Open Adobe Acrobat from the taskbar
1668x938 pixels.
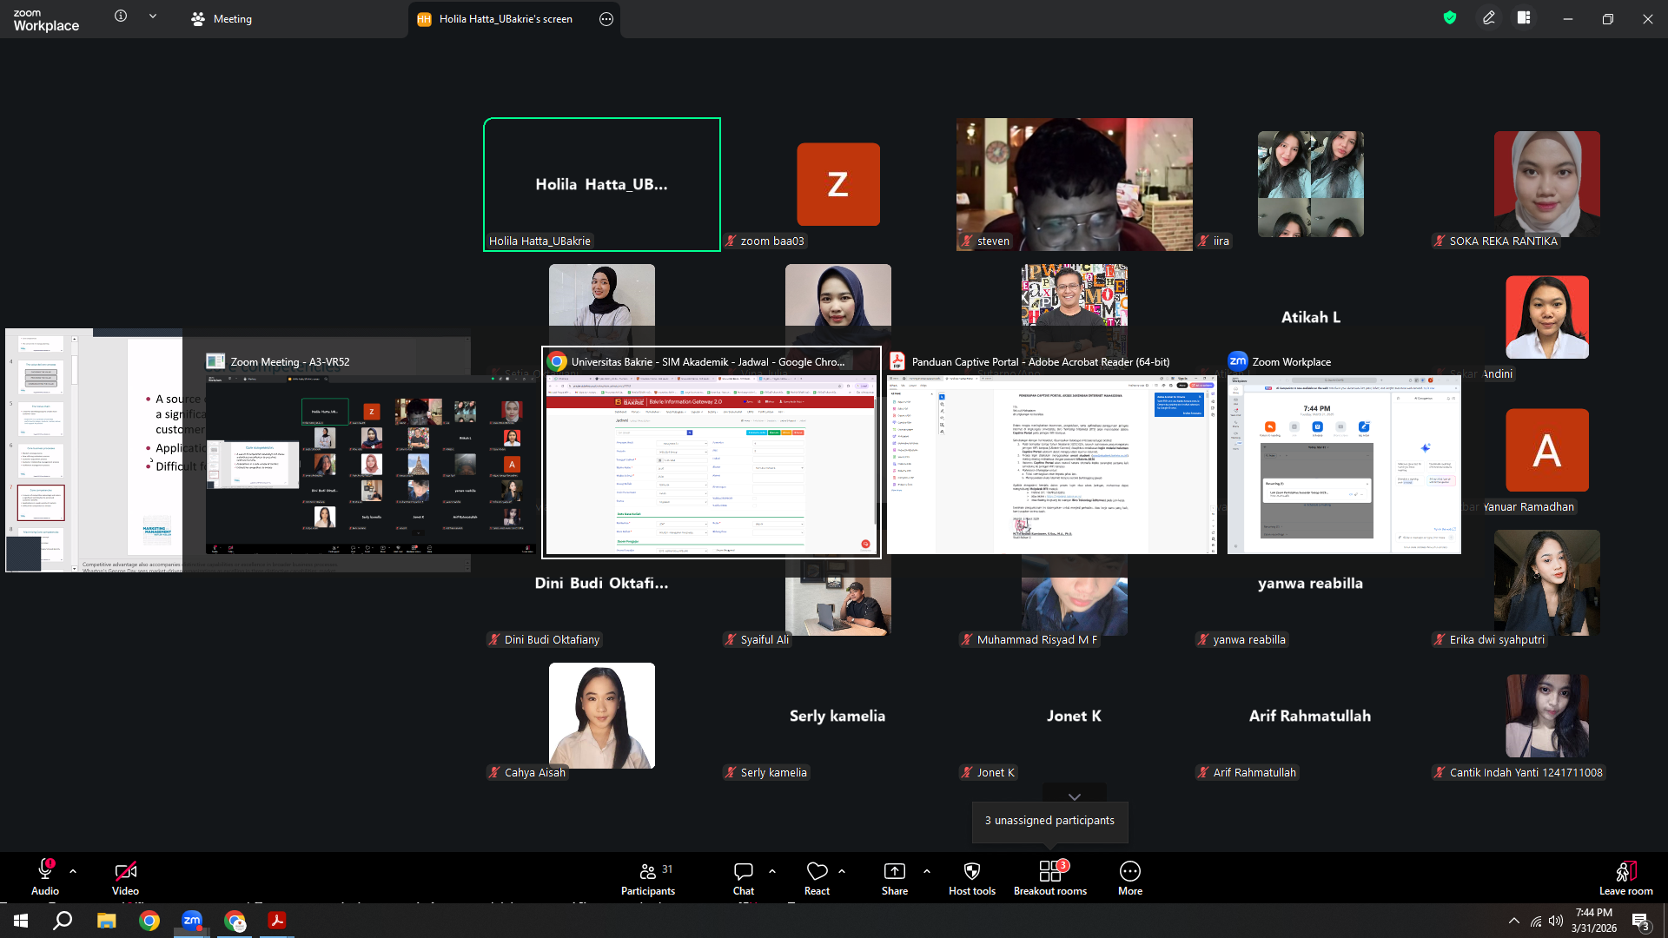pos(277,921)
